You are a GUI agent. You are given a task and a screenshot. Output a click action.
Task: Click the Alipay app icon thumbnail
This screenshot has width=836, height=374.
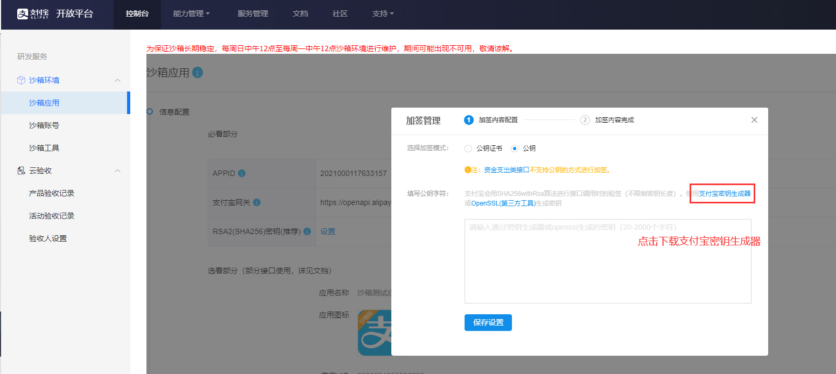click(x=375, y=332)
